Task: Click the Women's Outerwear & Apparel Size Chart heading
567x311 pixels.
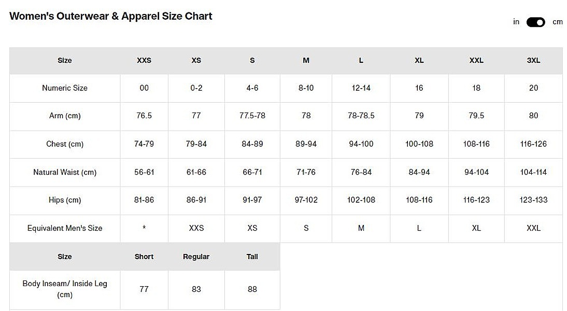Action: (111, 16)
